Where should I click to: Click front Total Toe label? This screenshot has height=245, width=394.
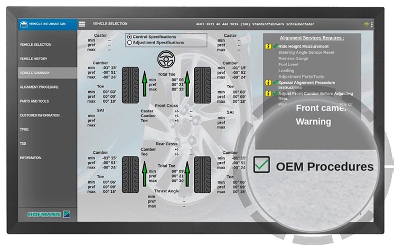[x=166, y=74]
